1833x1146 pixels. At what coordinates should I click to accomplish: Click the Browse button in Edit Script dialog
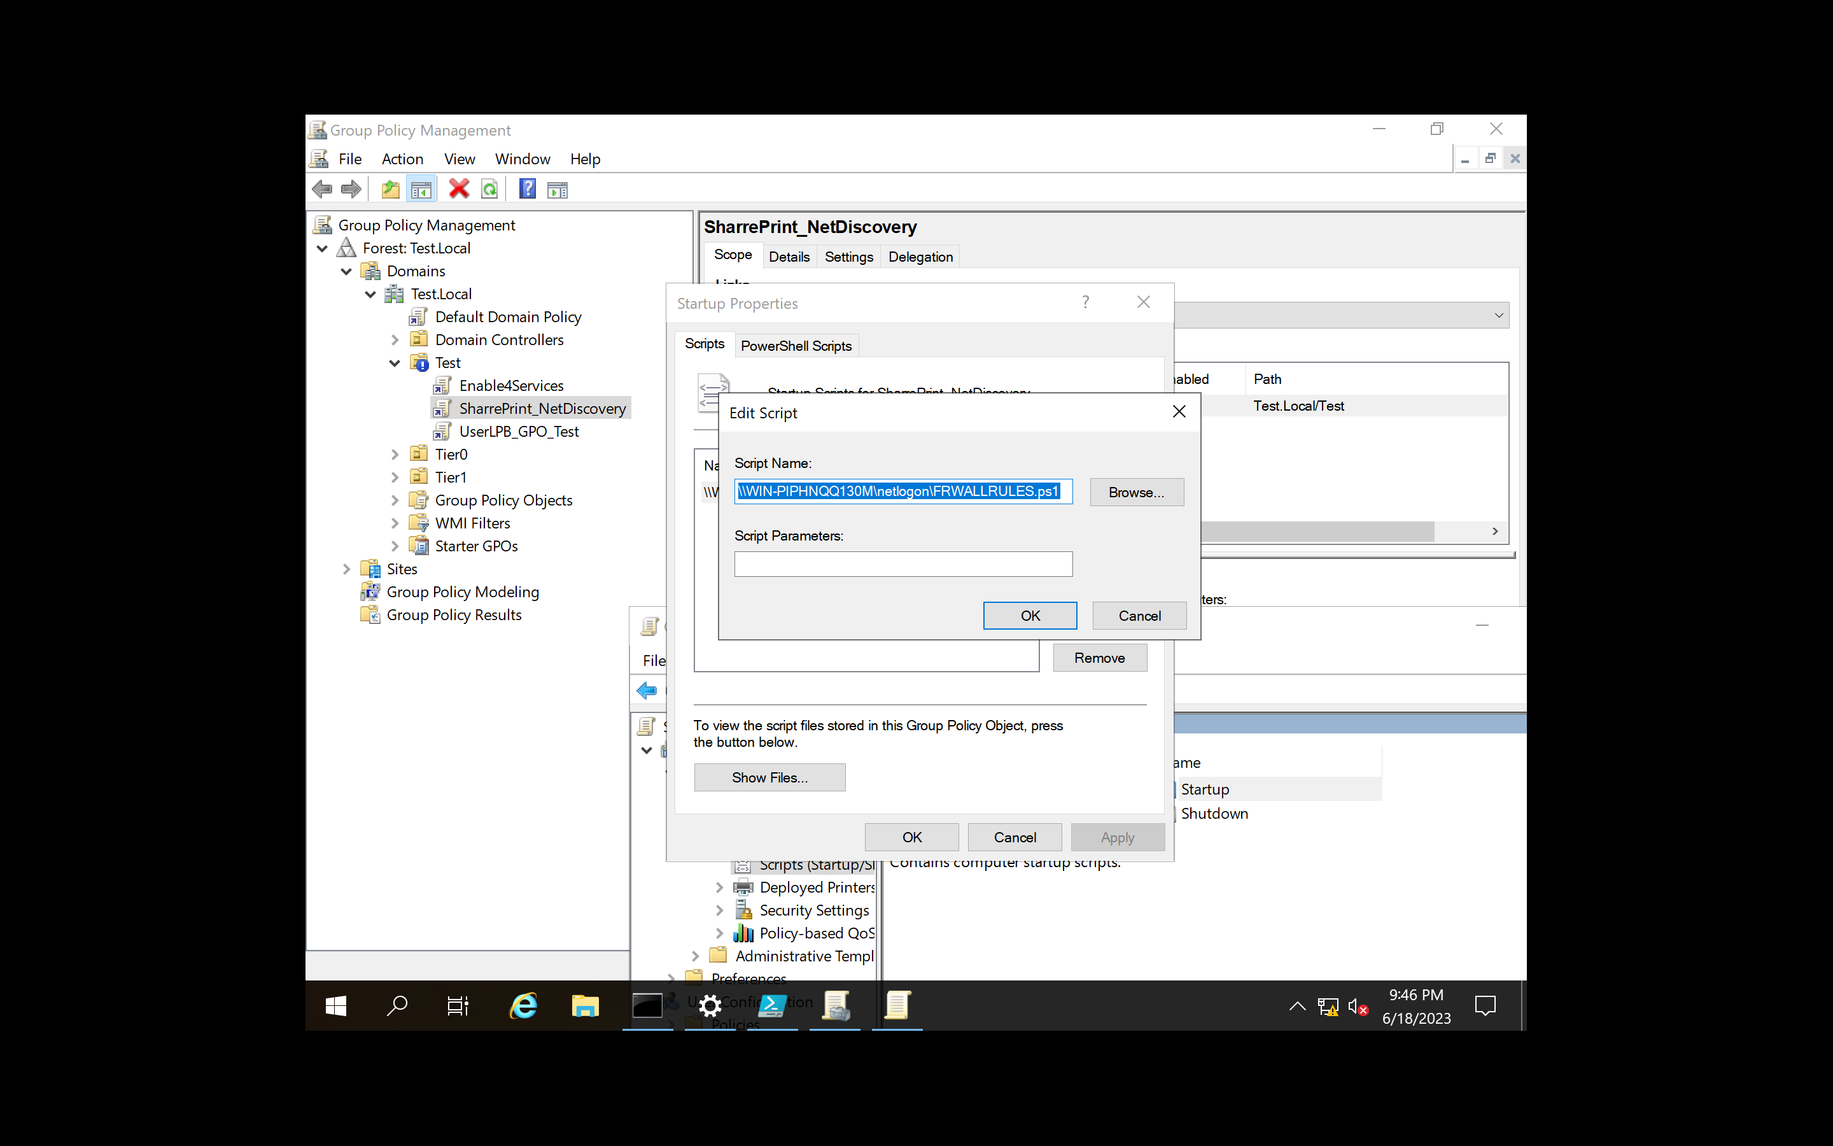1136,492
